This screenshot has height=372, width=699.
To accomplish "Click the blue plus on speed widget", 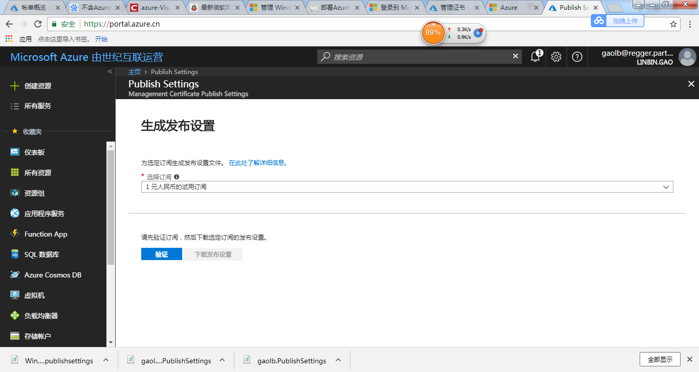I will 478,33.
